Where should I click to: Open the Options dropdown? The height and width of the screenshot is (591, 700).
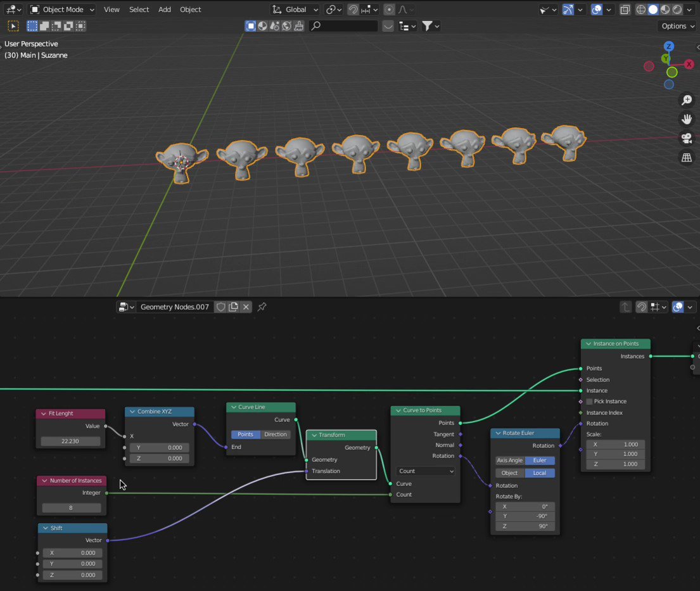pos(678,26)
